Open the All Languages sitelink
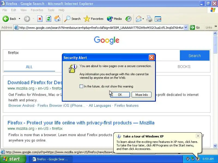The image size is (218, 163). (x=100, y=105)
